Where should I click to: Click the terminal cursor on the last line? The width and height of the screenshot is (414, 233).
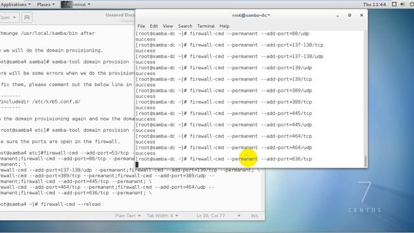tap(136, 164)
